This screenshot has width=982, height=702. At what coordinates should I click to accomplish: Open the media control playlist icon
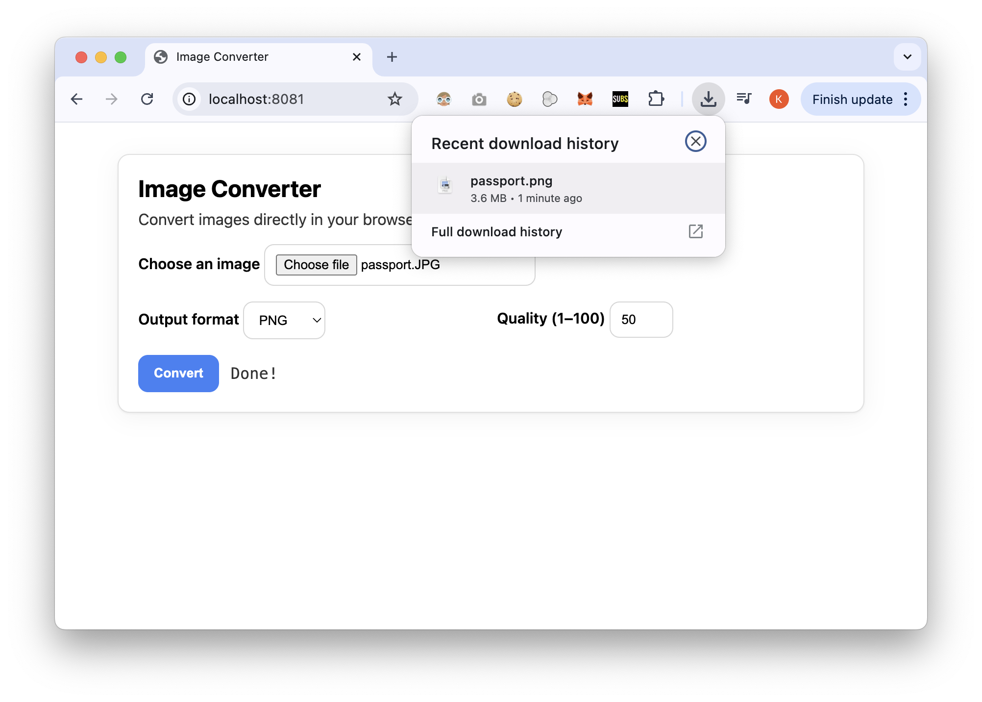744,99
